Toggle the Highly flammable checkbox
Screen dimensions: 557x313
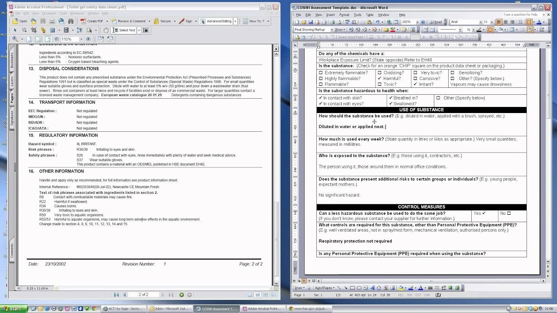point(321,79)
